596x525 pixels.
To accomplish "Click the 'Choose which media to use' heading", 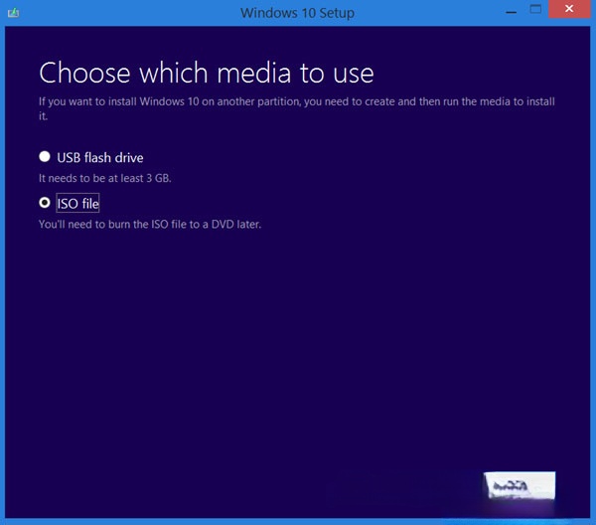I will tap(207, 73).
